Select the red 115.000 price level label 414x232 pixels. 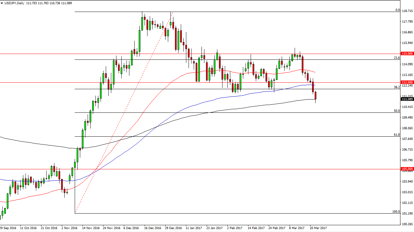point(407,54)
